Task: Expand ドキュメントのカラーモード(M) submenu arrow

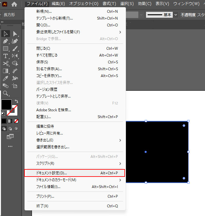Action: (120, 180)
